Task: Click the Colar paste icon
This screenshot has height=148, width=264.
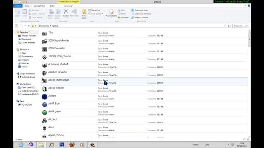Action: point(25,13)
